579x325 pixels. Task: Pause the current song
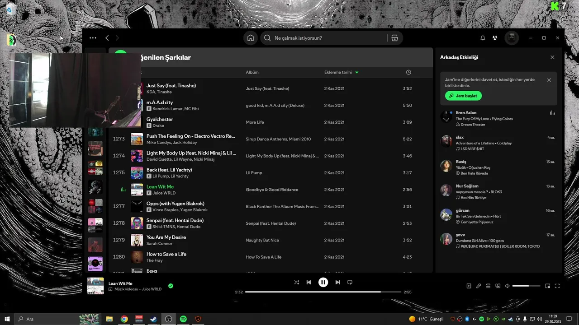pyautogui.click(x=323, y=282)
